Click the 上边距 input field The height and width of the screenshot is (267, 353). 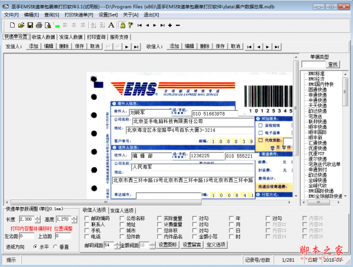click(63, 236)
